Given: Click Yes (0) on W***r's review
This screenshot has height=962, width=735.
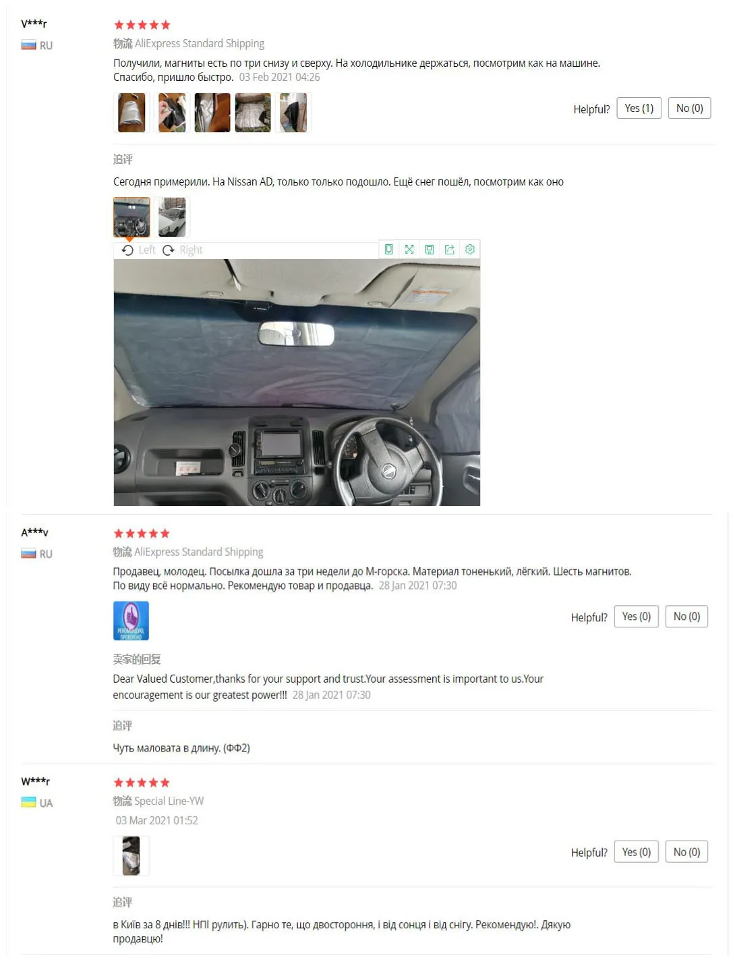Looking at the screenshot, I should [637, 852].
